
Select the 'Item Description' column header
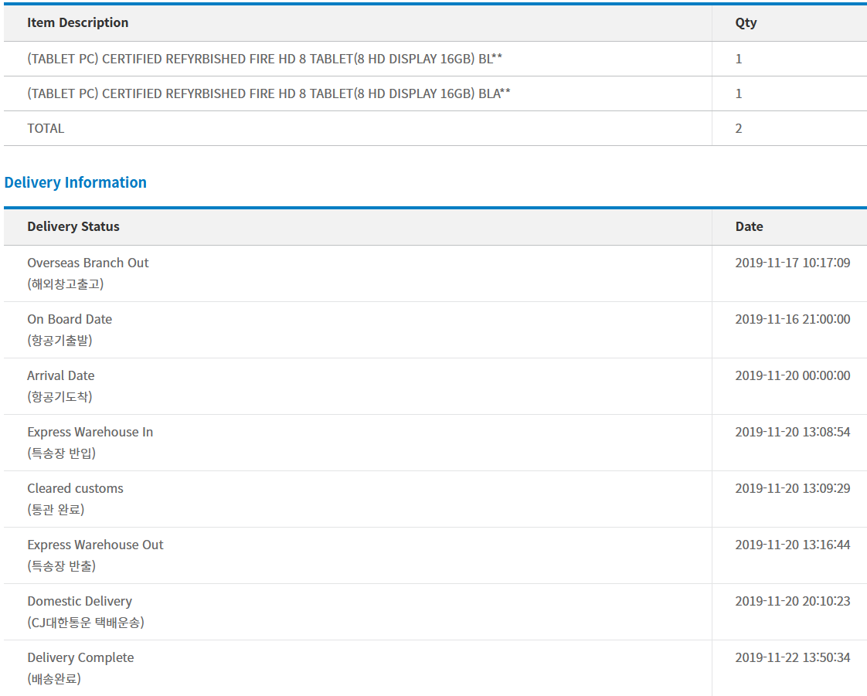click(x=78, y=22)
